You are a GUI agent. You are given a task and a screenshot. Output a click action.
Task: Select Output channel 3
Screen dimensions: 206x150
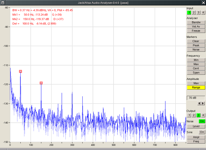point(198,115)
